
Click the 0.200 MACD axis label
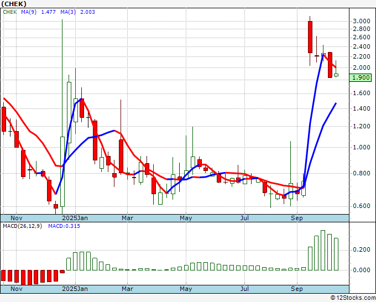tap(362, 249)
